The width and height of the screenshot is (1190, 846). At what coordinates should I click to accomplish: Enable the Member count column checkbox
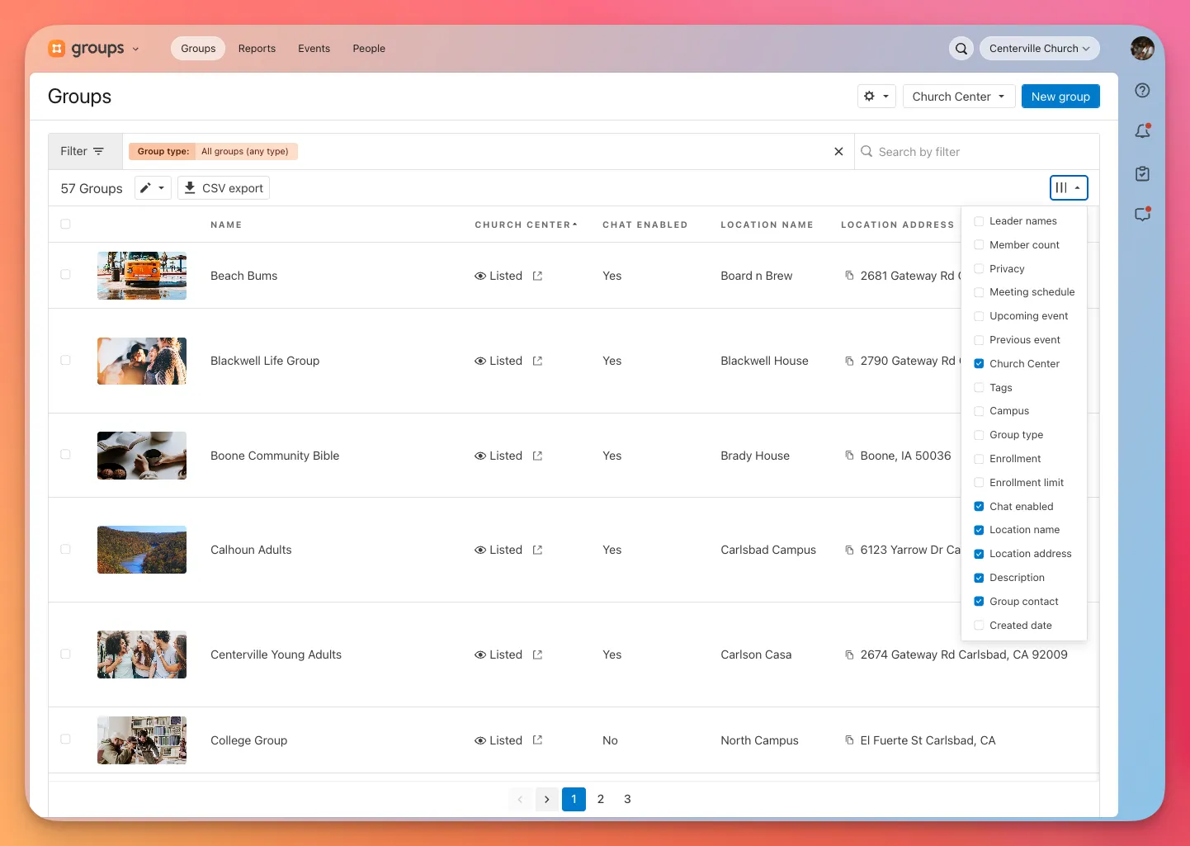click(x=979, y=245)
